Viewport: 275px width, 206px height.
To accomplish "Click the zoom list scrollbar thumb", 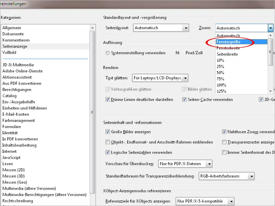I will [271, 52].
